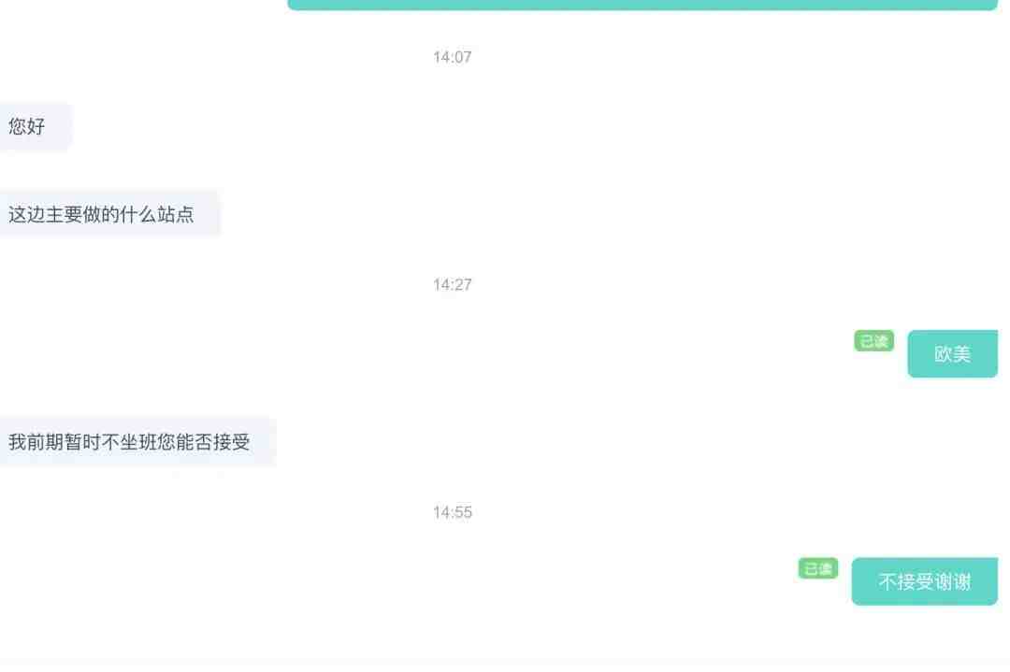
Task: Click the sent message 欧美
Action: tap(952, 353)
